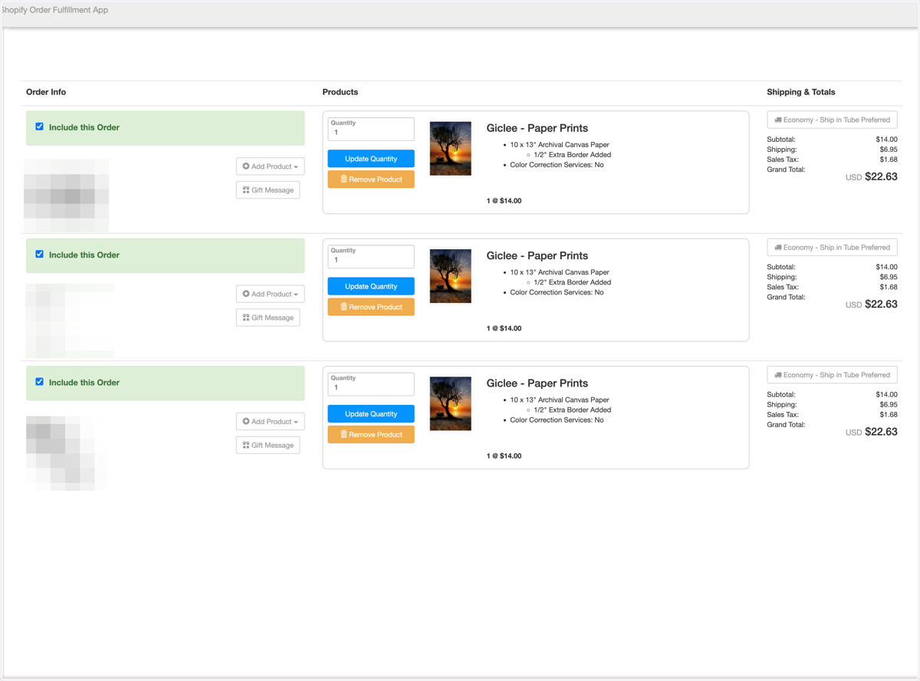920x681 pixels.
Task: Click the Order Info column header
Action: (x=46, y=92)
